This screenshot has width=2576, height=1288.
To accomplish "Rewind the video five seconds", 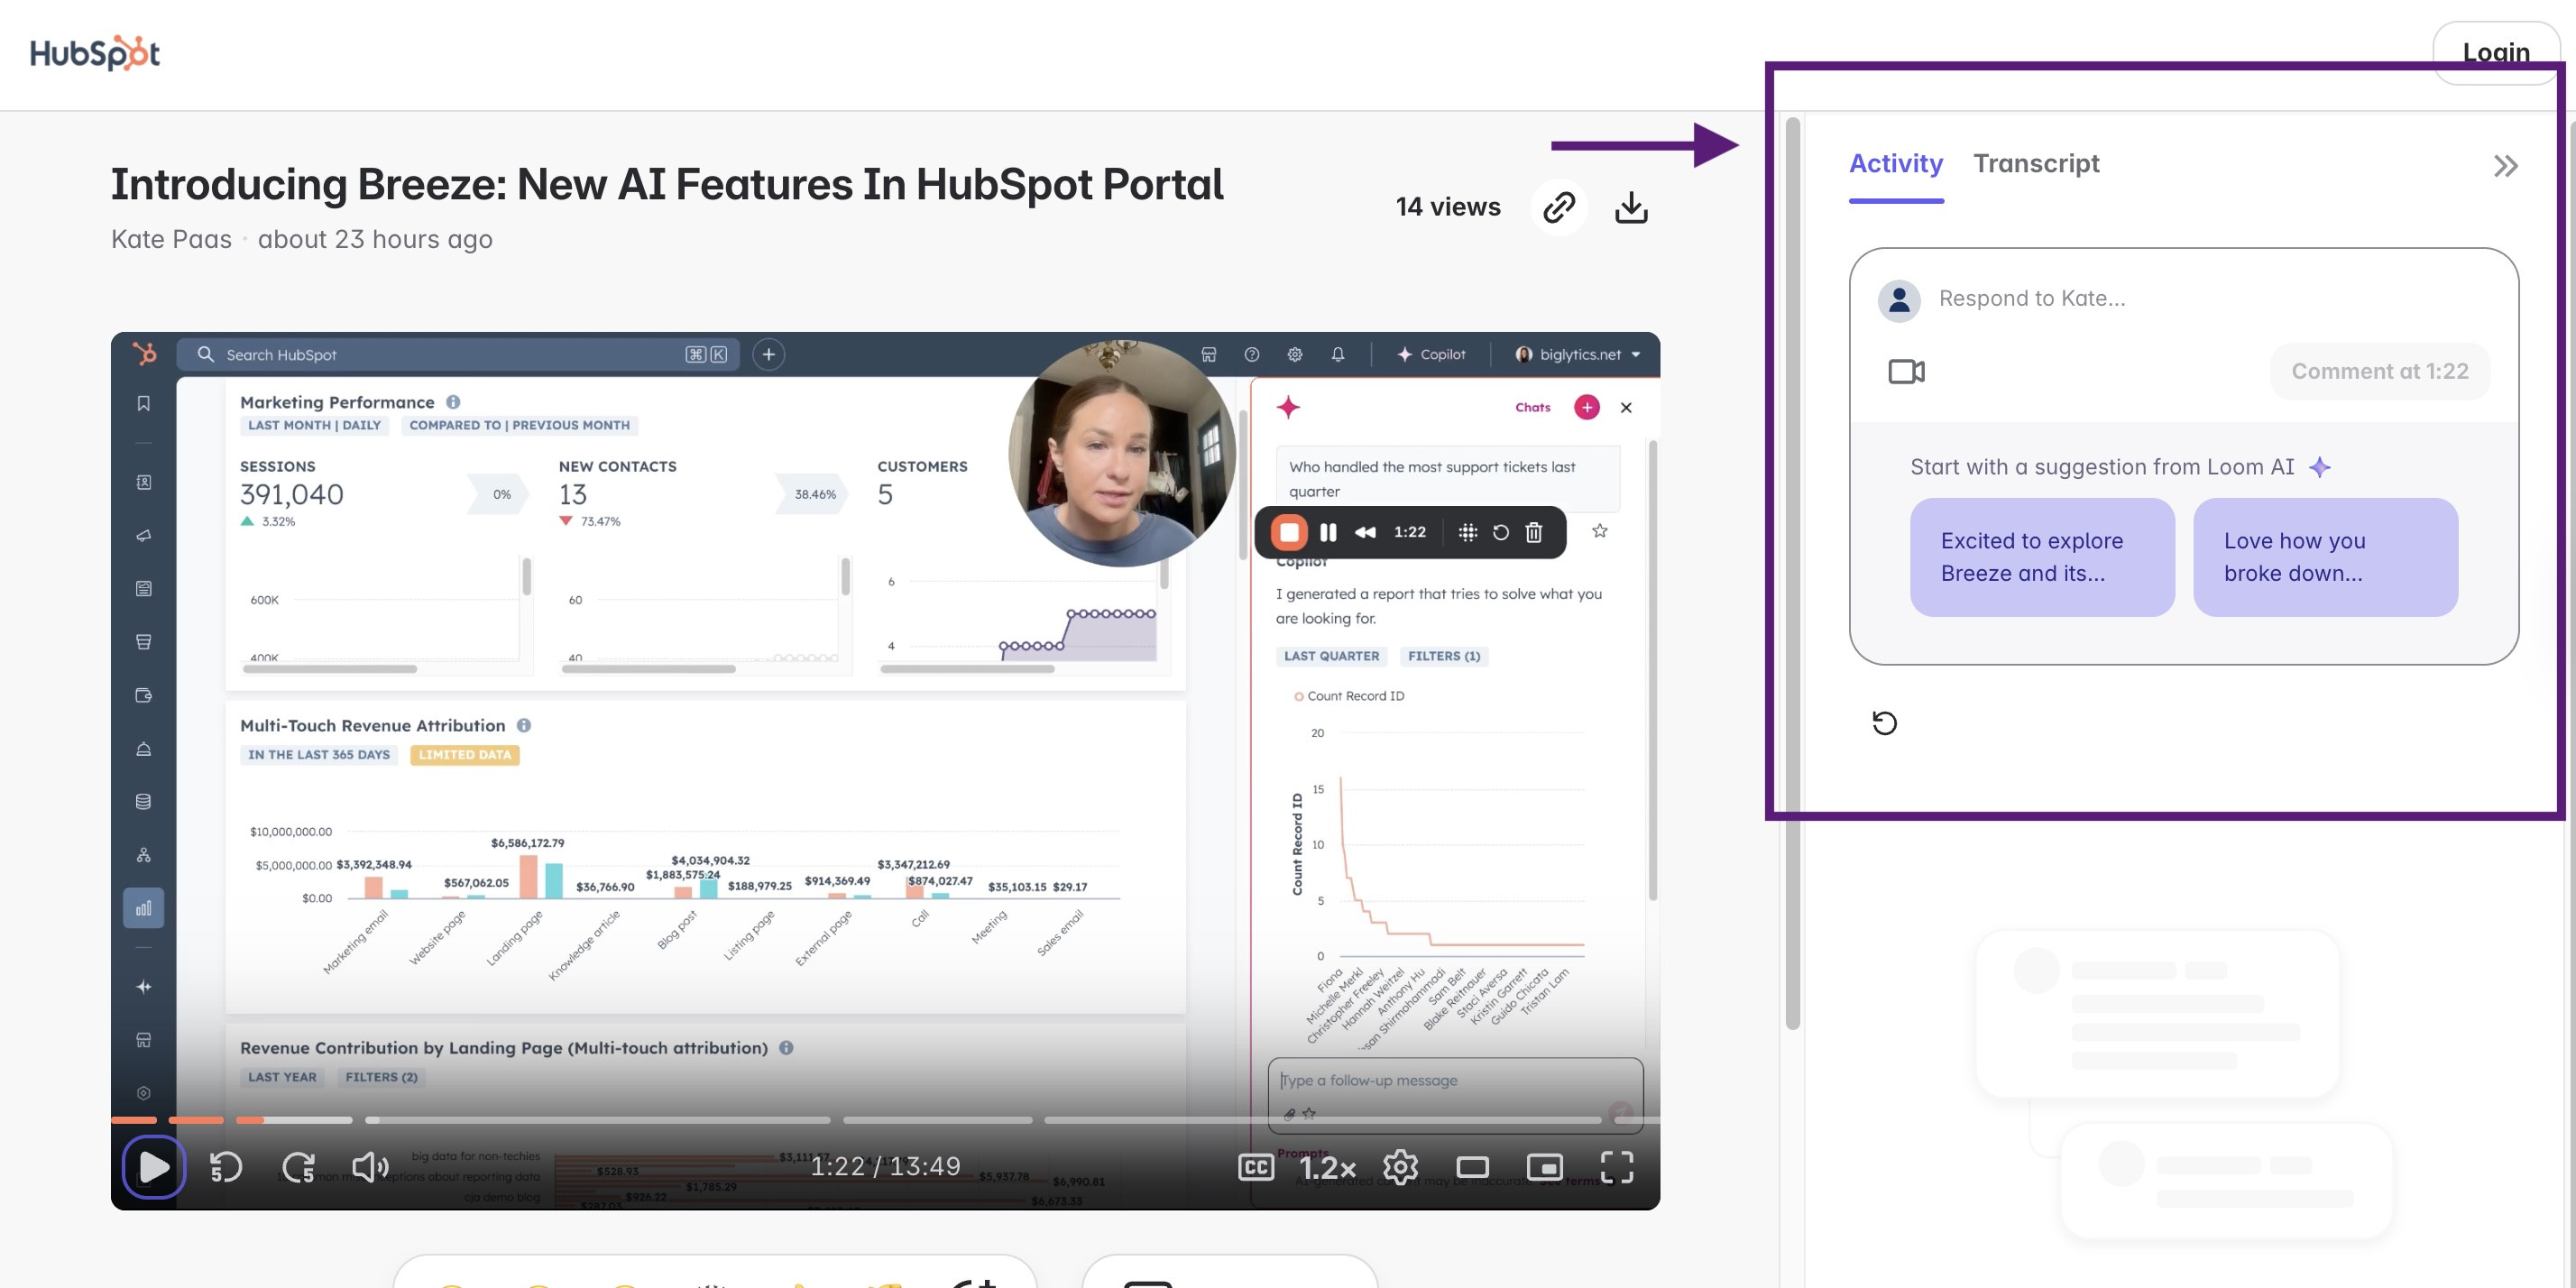I will point(226,1166).
